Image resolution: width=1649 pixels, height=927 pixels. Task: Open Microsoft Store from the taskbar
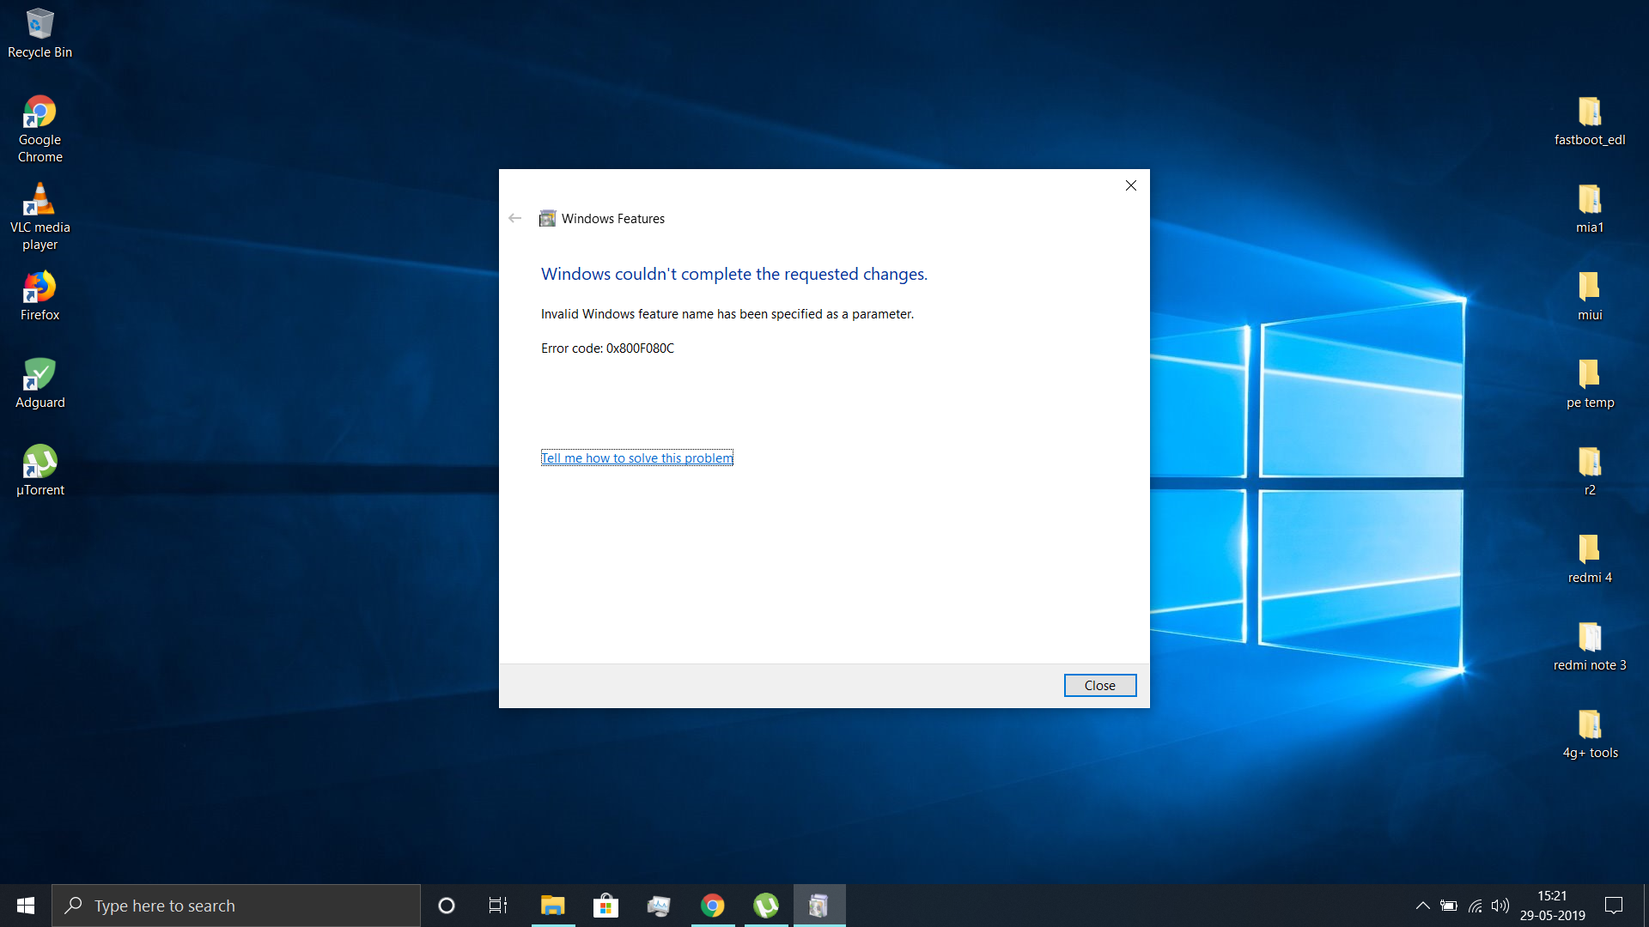605,906
